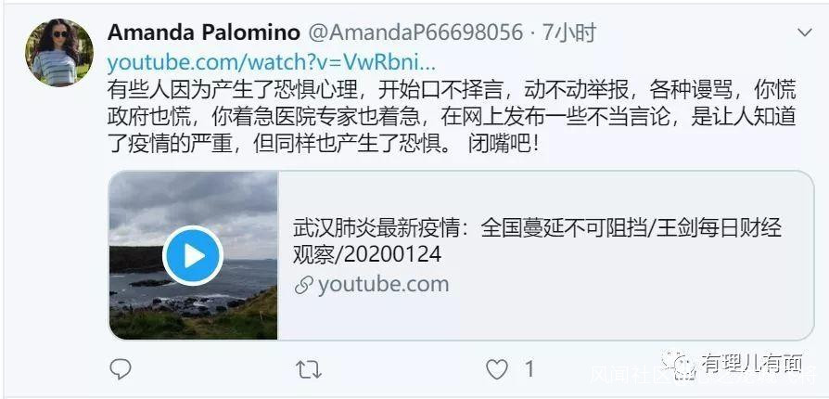
Task: Click the reply speech bubble icon
Action: 120,368
